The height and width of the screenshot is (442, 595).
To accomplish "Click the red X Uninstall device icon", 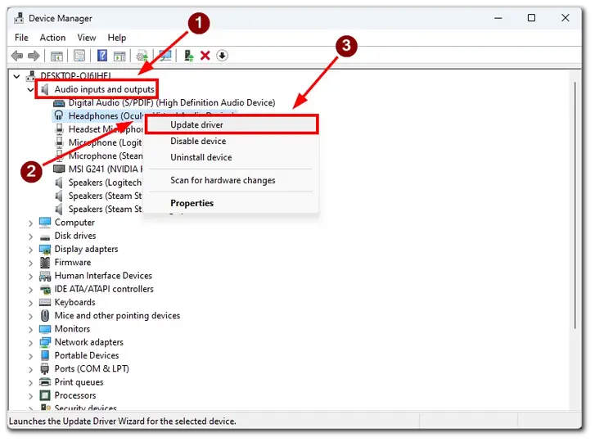I will [205, 56].
